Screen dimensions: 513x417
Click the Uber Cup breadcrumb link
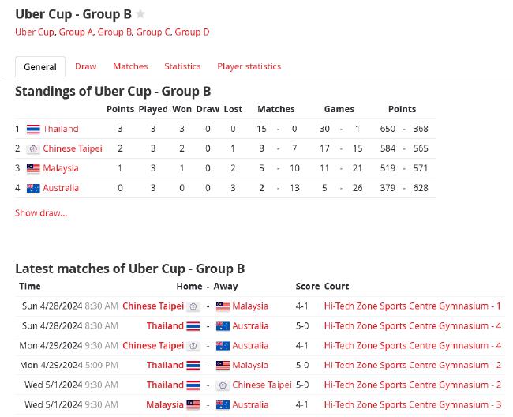point(35,32)
